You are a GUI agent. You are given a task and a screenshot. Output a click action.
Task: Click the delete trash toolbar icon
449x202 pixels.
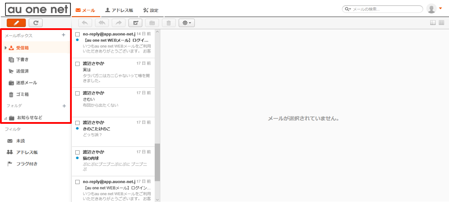click(169, 23)
